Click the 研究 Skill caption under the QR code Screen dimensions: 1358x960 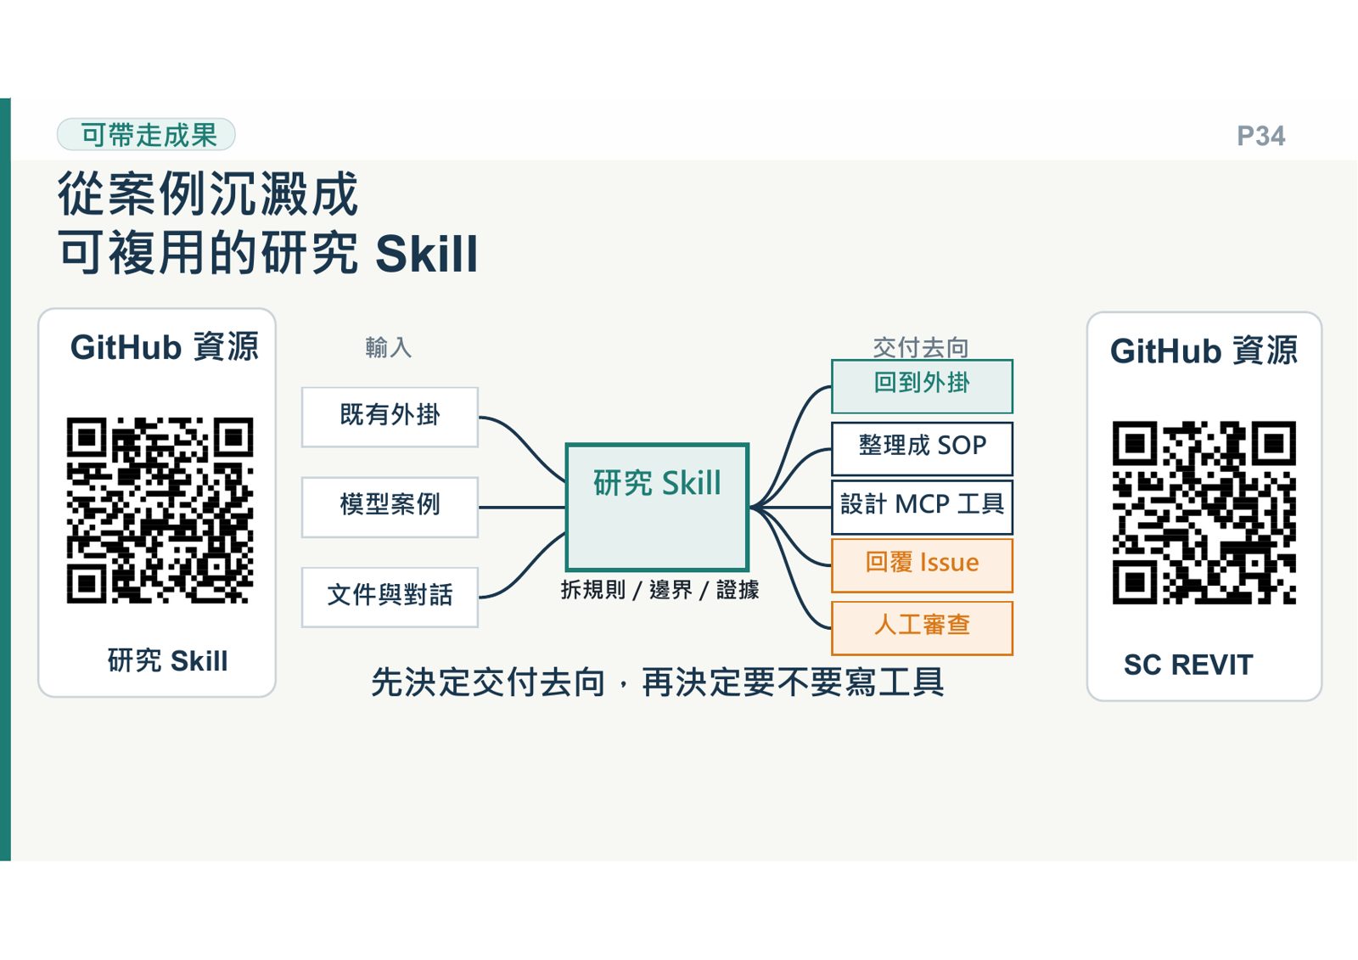pos(167,660)
